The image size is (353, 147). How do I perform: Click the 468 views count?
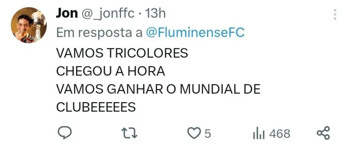coord(280,134)
